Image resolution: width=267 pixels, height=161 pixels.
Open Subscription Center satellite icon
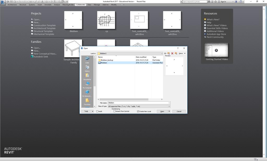212,2
